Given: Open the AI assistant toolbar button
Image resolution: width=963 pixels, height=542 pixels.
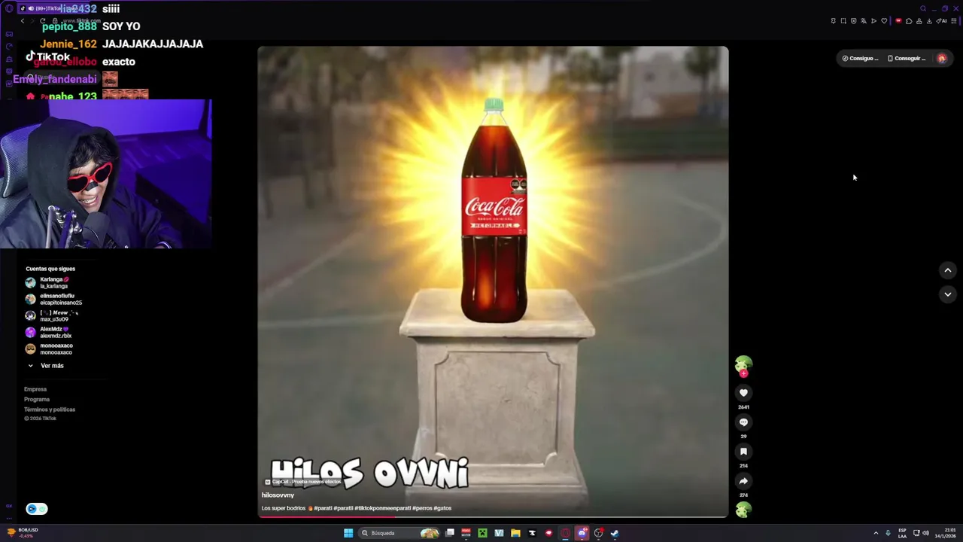Looking at the screenshot, I should point(941,21).
